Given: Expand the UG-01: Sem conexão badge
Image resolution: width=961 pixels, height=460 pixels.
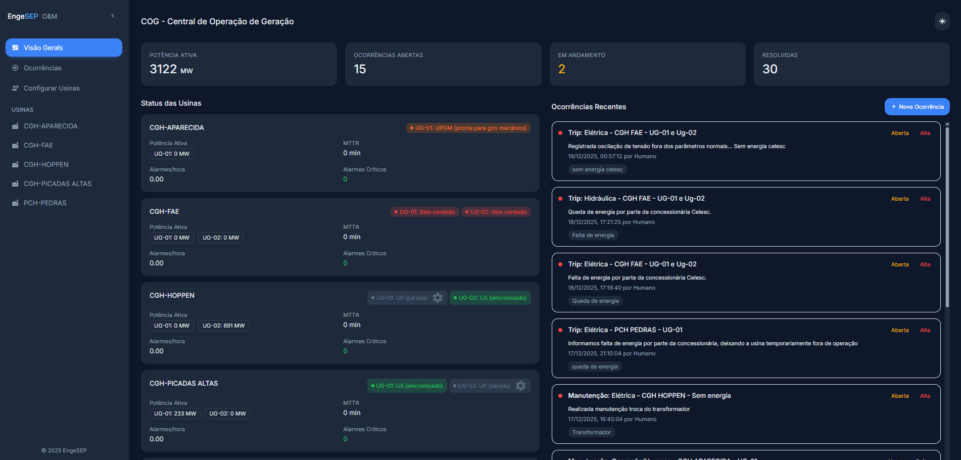Looking at the screenshot, I should [x=425, y=211].
